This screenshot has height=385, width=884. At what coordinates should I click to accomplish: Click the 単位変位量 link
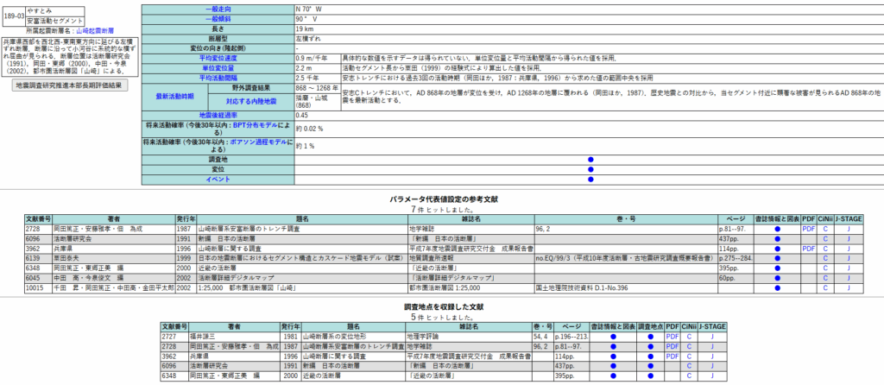click(218, 66)
